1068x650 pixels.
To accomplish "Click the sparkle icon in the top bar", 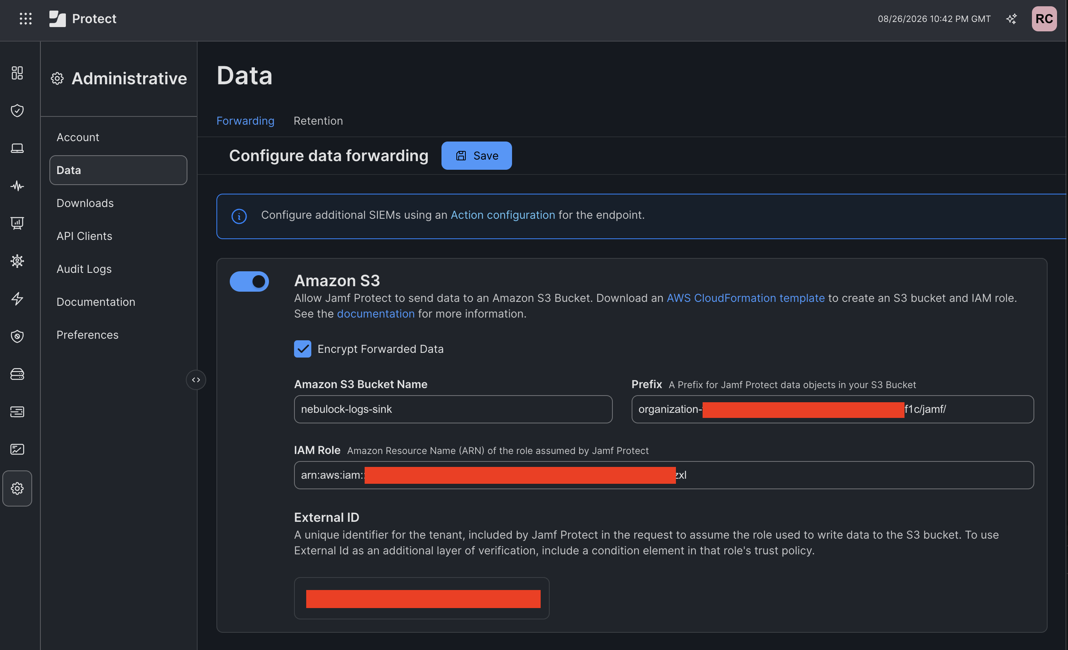I will [x=1011, y=19].
